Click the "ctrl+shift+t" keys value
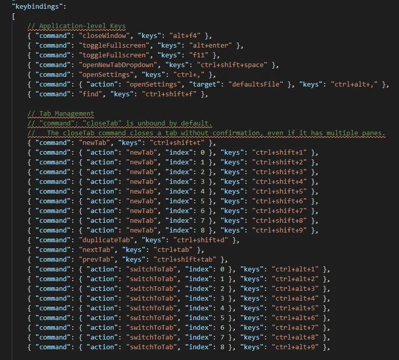 coord(177,143)
